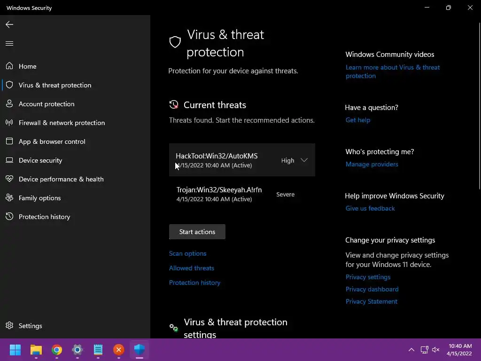Click the Severe severity label
Viewport: 481px width, 361px height.
pos(285,194)
